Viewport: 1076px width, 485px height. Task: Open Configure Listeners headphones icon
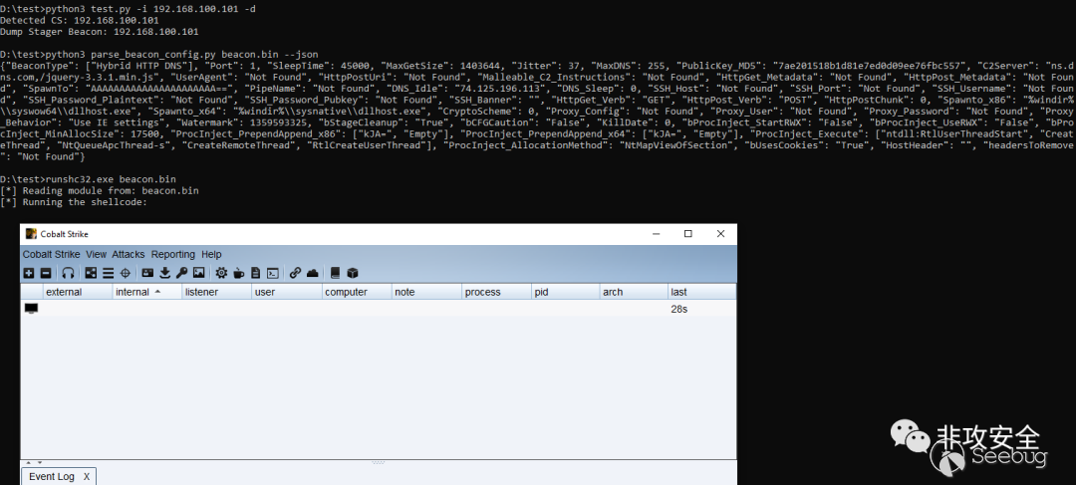[68, 273]
